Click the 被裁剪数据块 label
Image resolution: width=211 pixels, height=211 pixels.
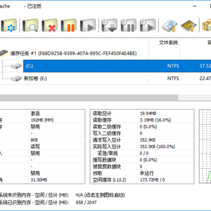tap(107, 166)
